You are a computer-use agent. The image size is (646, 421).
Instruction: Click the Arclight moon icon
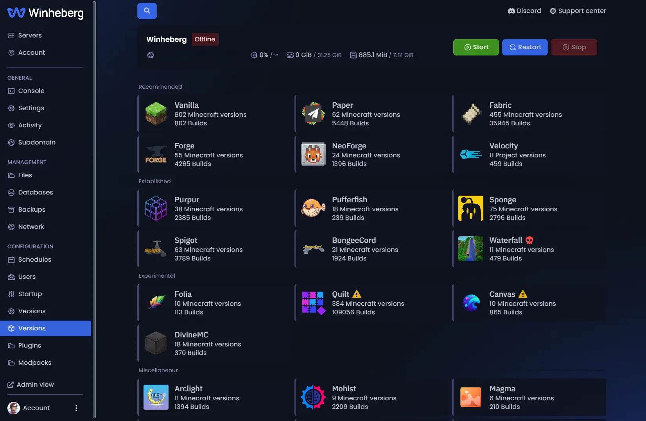coord(156,397)
